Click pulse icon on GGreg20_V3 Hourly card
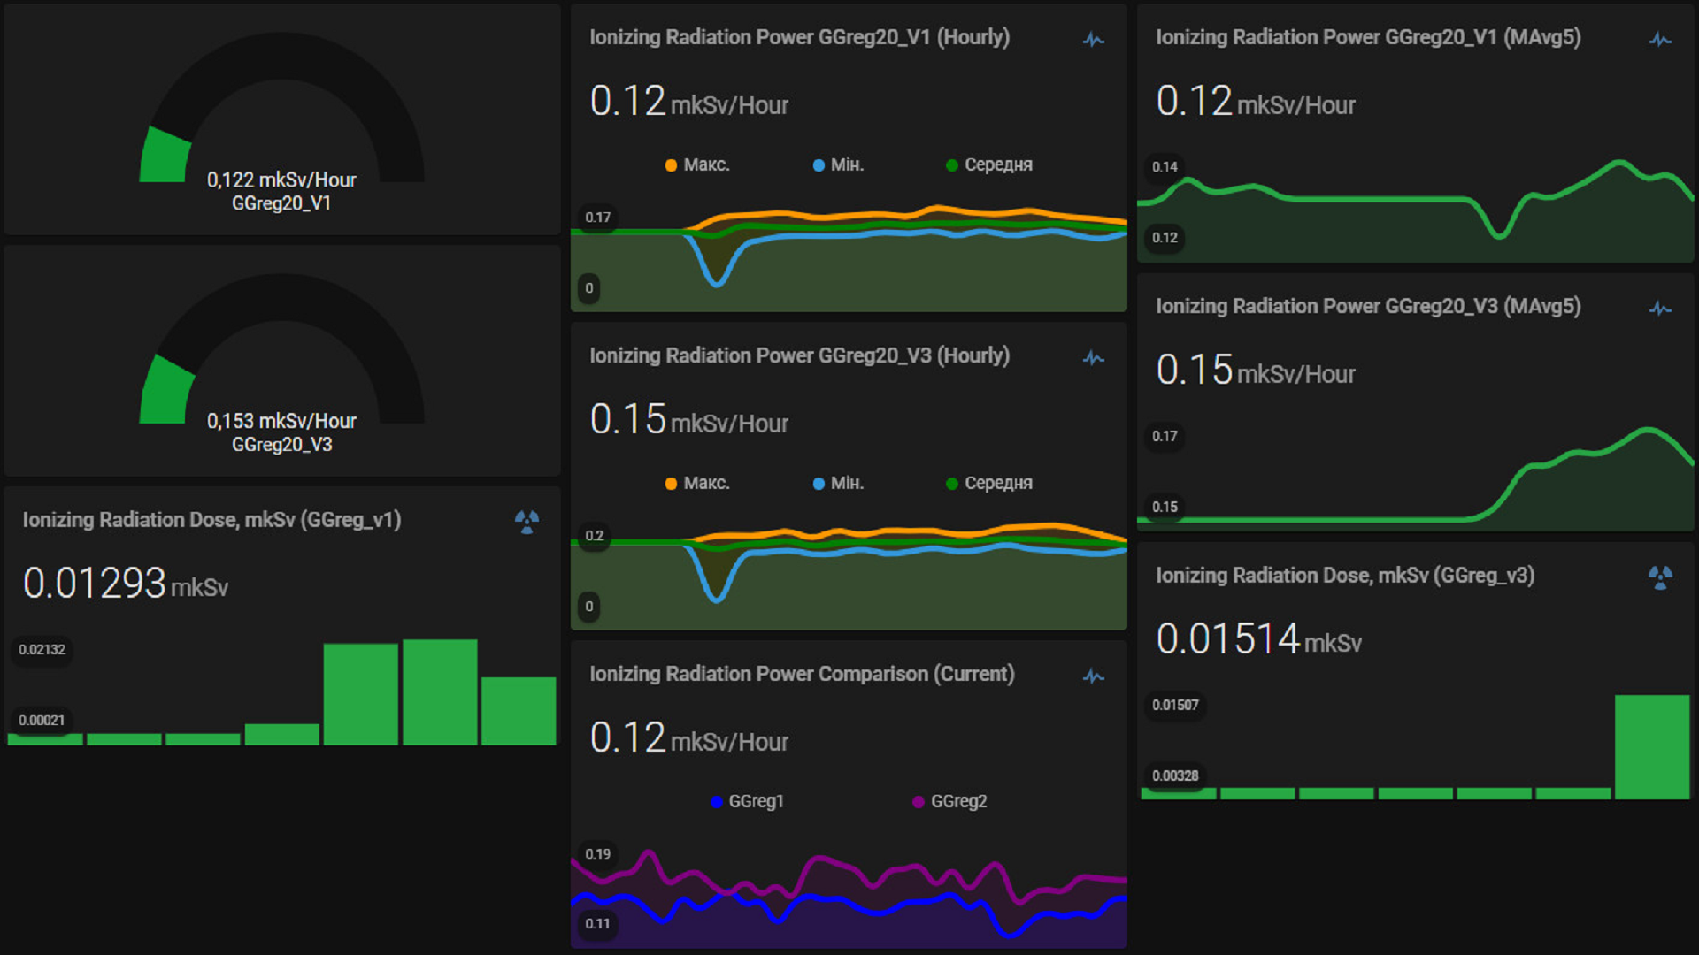Screen dimensions: 1699x955 [x=1094, y=358]
